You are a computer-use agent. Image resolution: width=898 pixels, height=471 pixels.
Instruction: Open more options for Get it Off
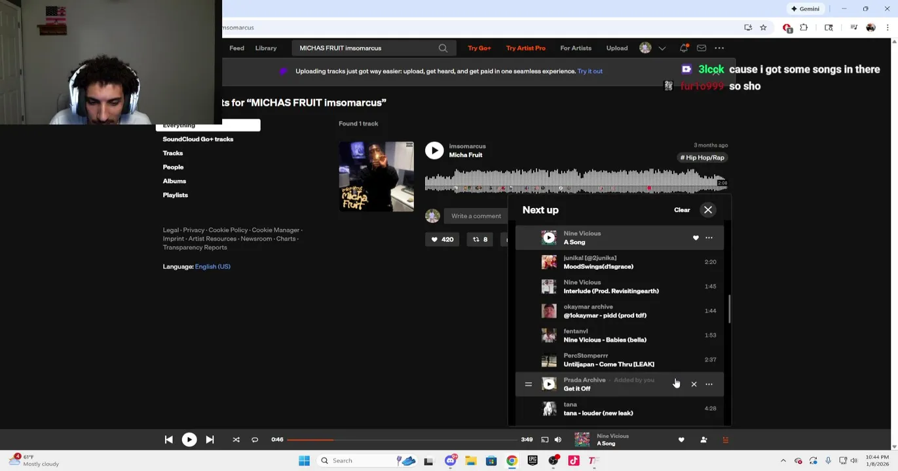point(709,384)
